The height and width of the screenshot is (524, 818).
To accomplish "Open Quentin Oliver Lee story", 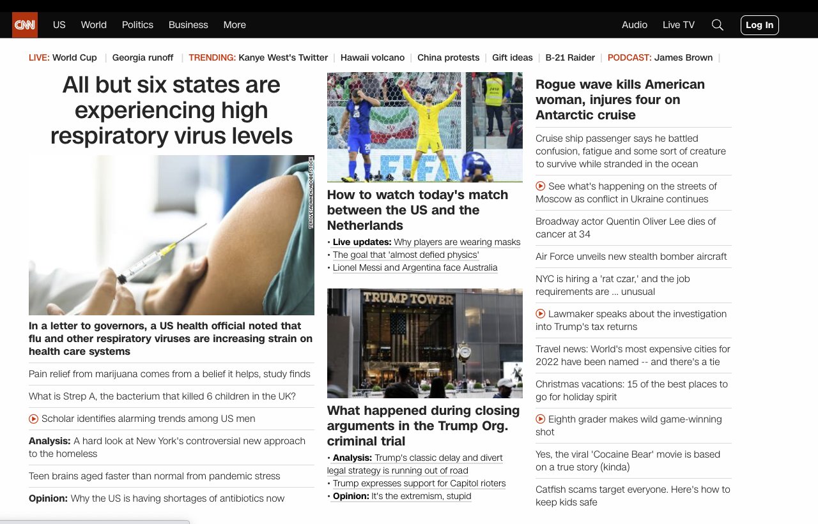I will 626,228.
